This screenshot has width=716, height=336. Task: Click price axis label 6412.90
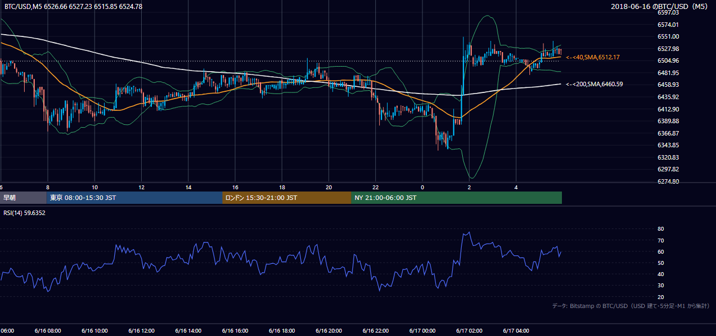click(668, 109)
